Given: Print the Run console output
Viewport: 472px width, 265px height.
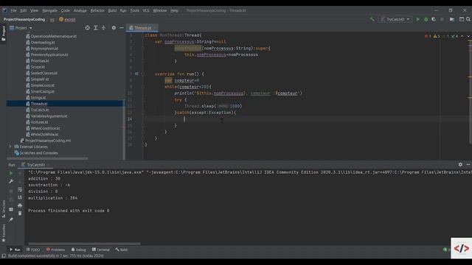Looking at the screenshot, I should click(x=20, y=205).
